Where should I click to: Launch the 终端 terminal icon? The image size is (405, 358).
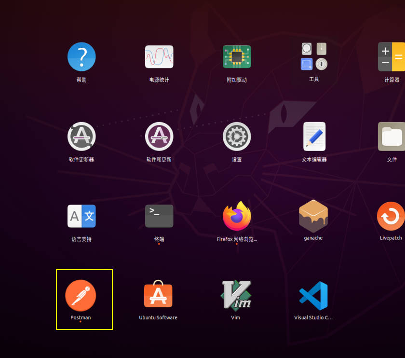click(x=159, y=216)
